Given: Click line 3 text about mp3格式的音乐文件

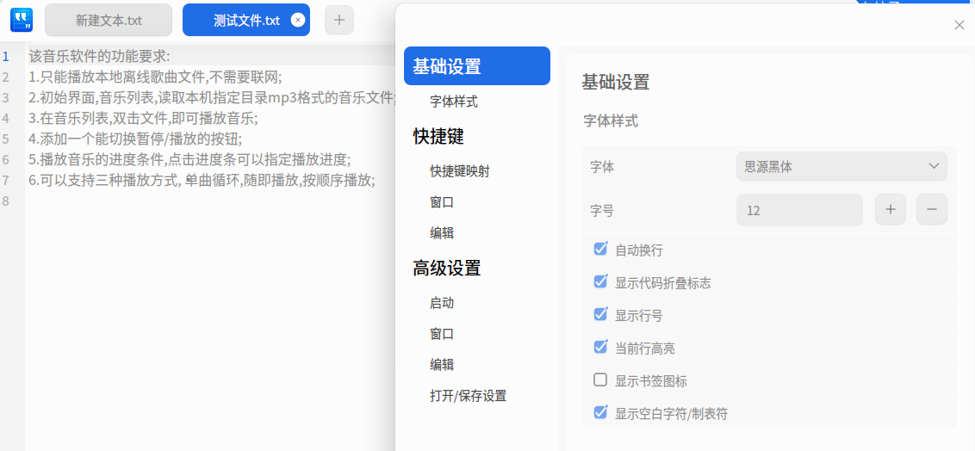Looking at the screenshot, I should (x=212, y=97).
